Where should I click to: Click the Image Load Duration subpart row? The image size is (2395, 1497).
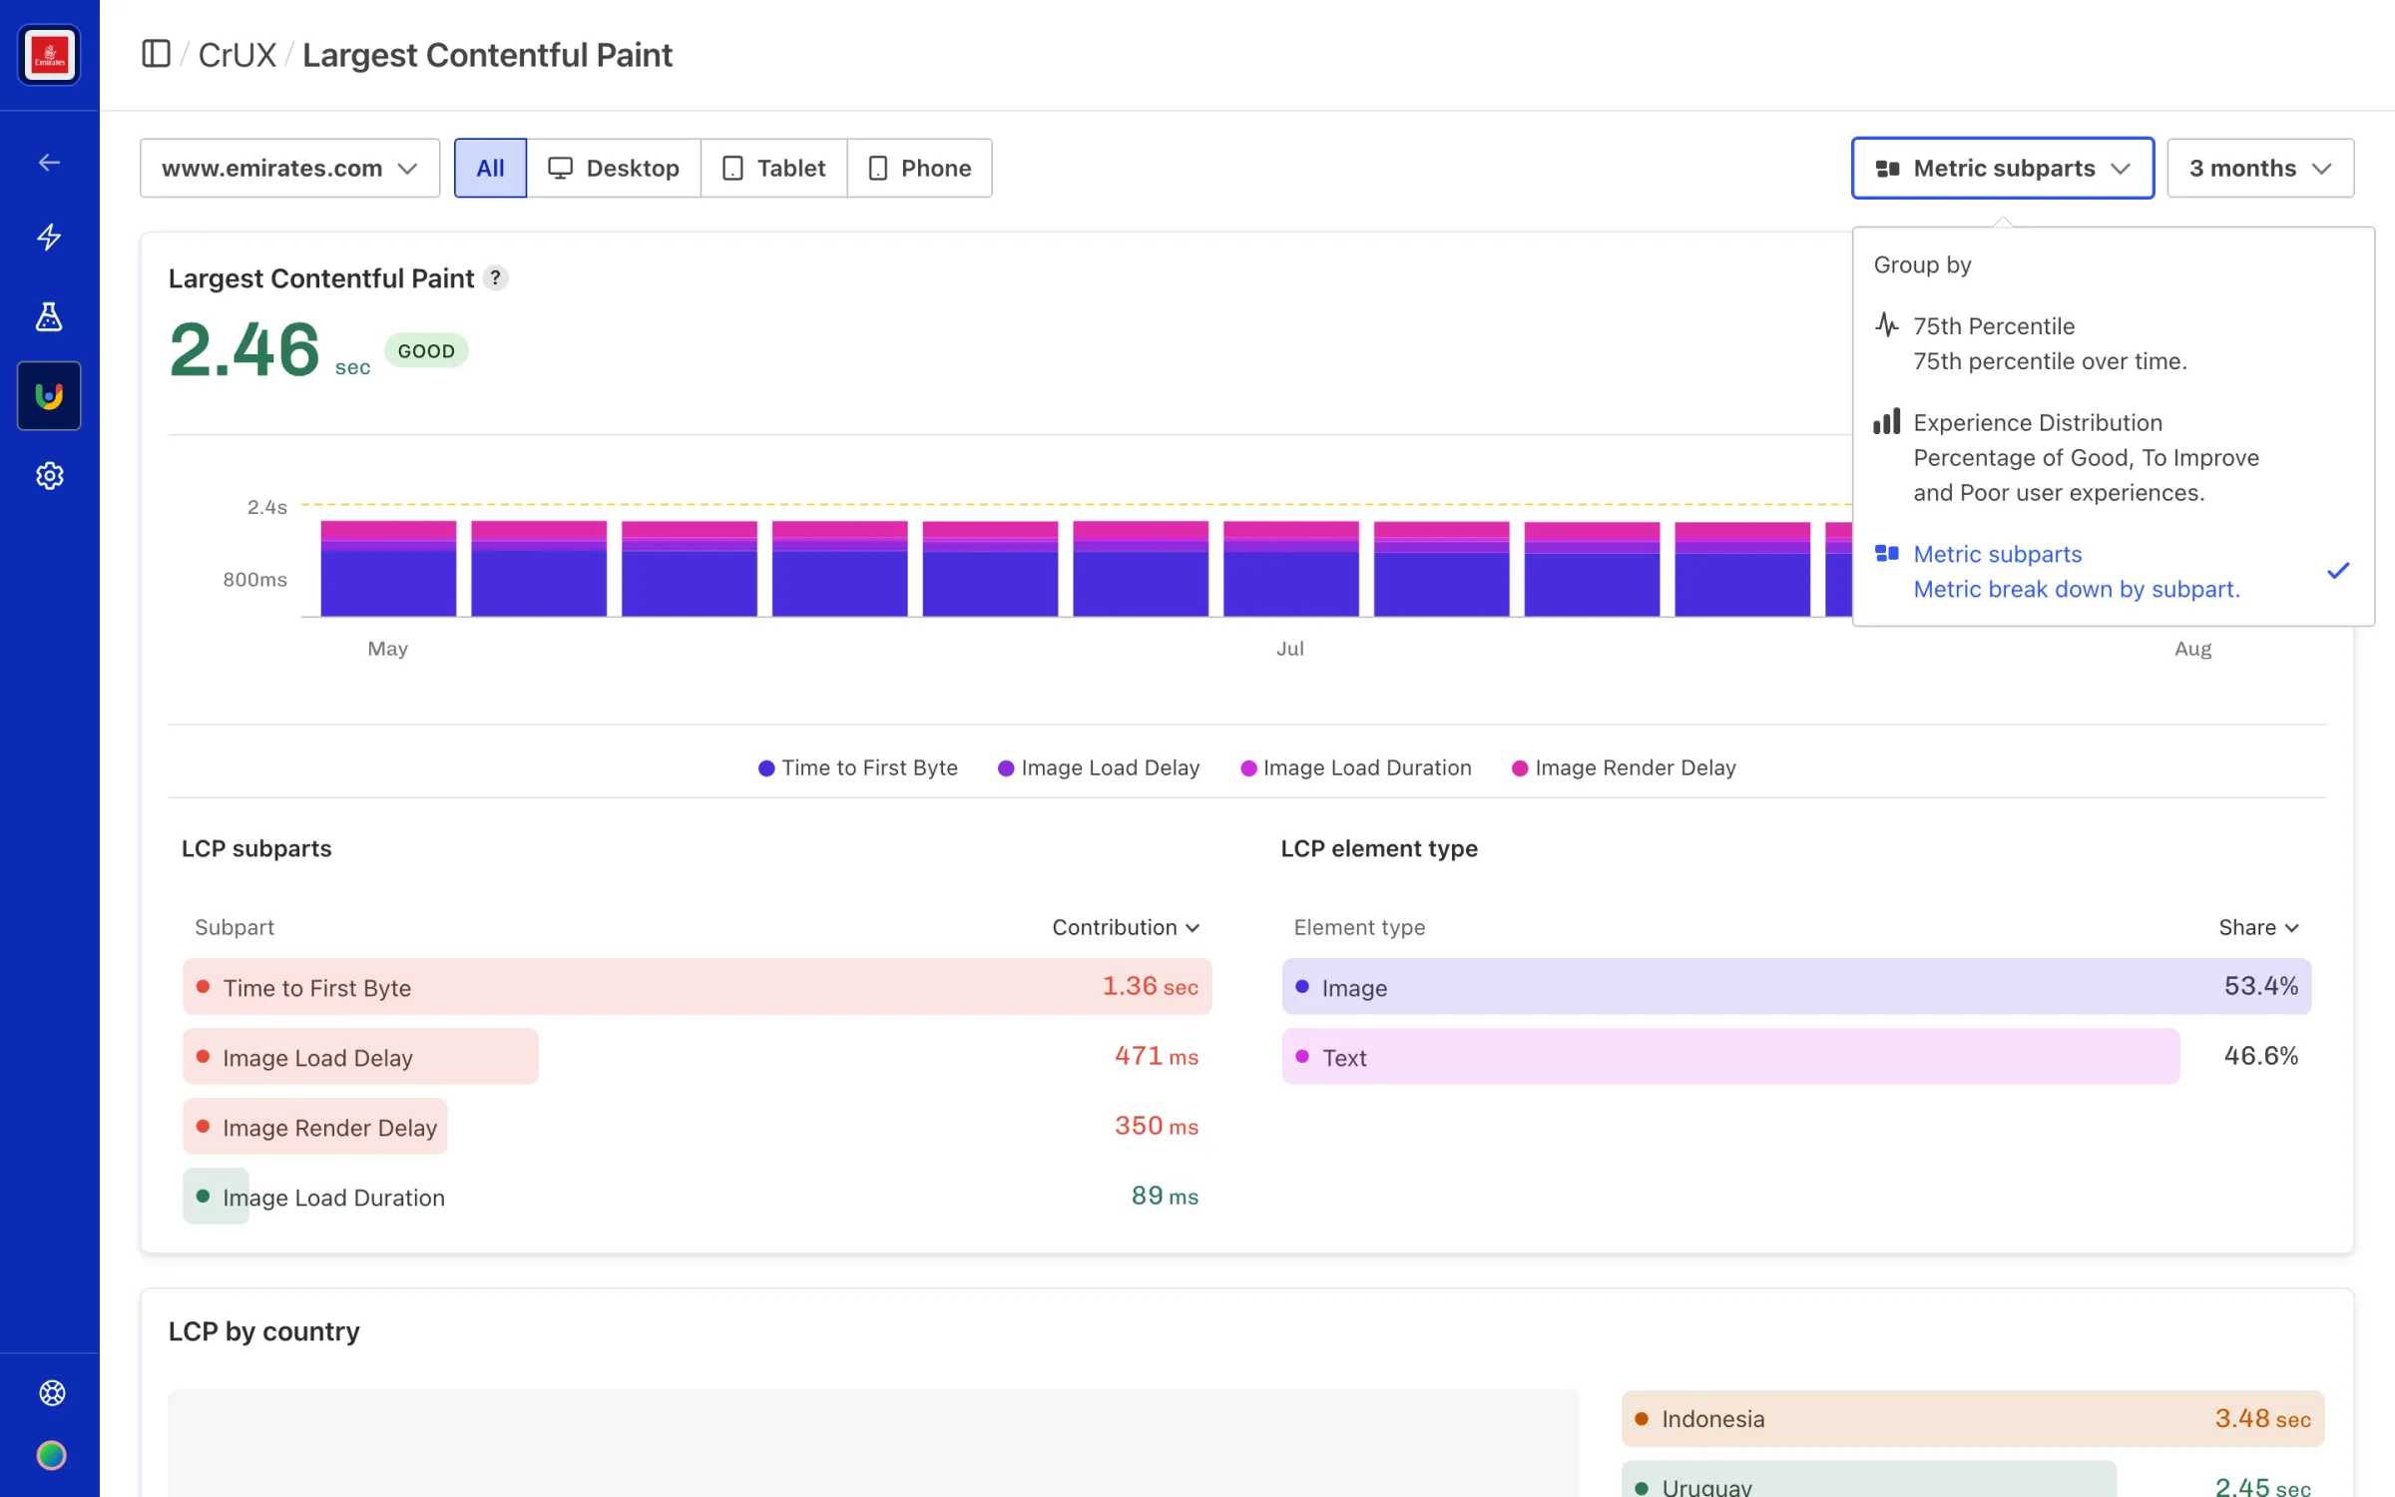[x=697, y=1197]
